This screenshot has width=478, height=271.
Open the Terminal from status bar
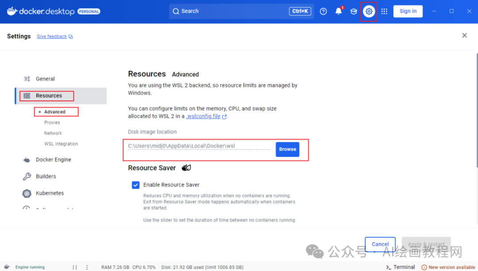coord(401,267)
